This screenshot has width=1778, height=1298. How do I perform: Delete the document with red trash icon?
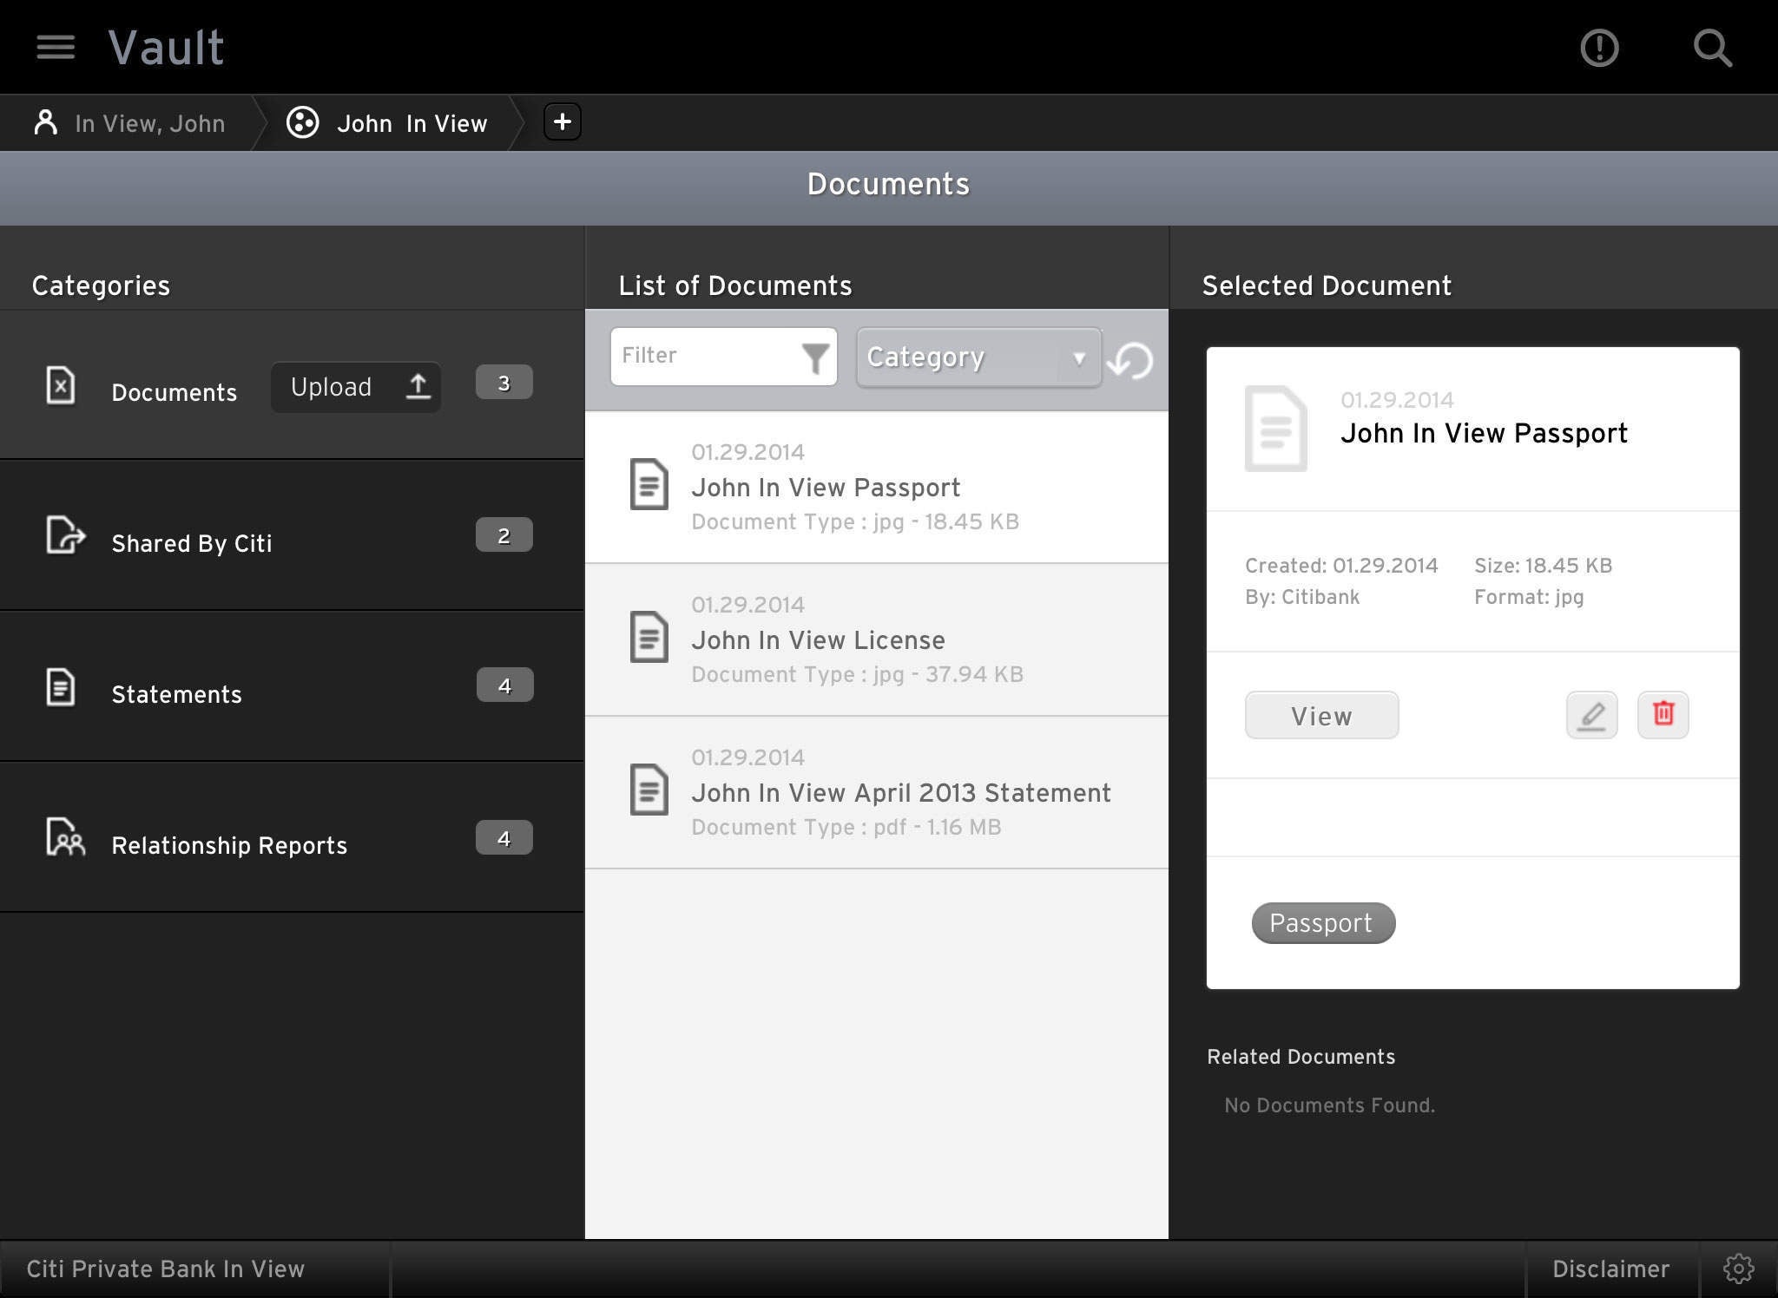[1663, 715]
